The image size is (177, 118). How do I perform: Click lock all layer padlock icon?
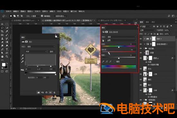click(158, 34)
